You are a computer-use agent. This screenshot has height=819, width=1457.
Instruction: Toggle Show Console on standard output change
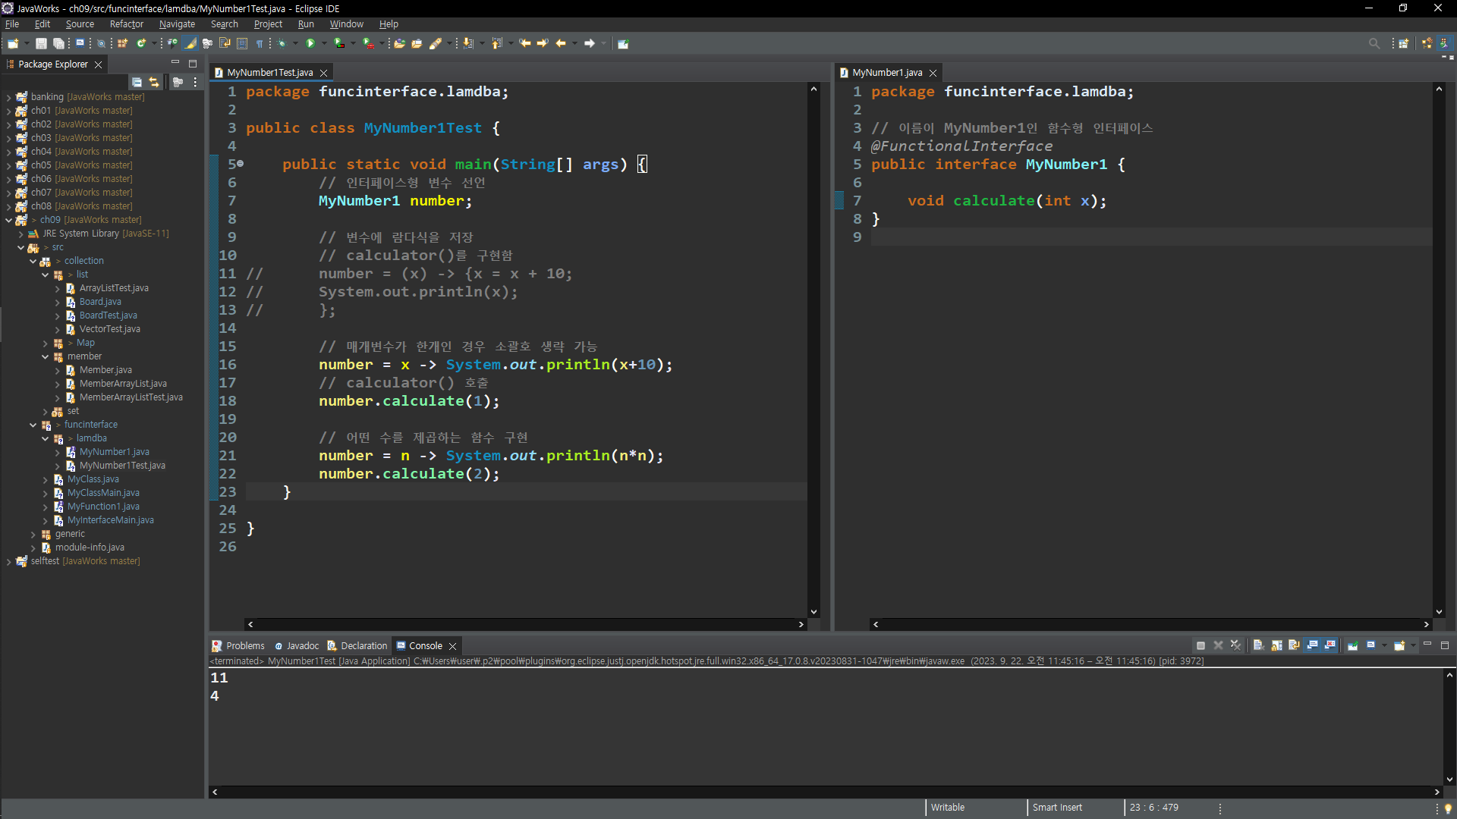coord(1312,645)
